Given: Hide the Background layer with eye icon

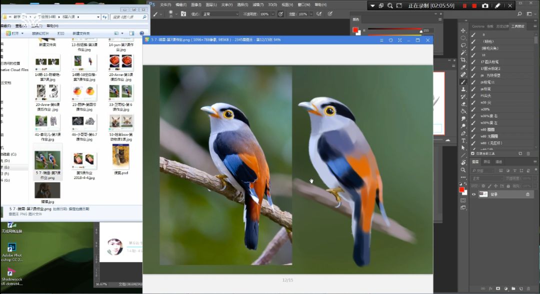Looking at the screenshot, I should point(473,194).
